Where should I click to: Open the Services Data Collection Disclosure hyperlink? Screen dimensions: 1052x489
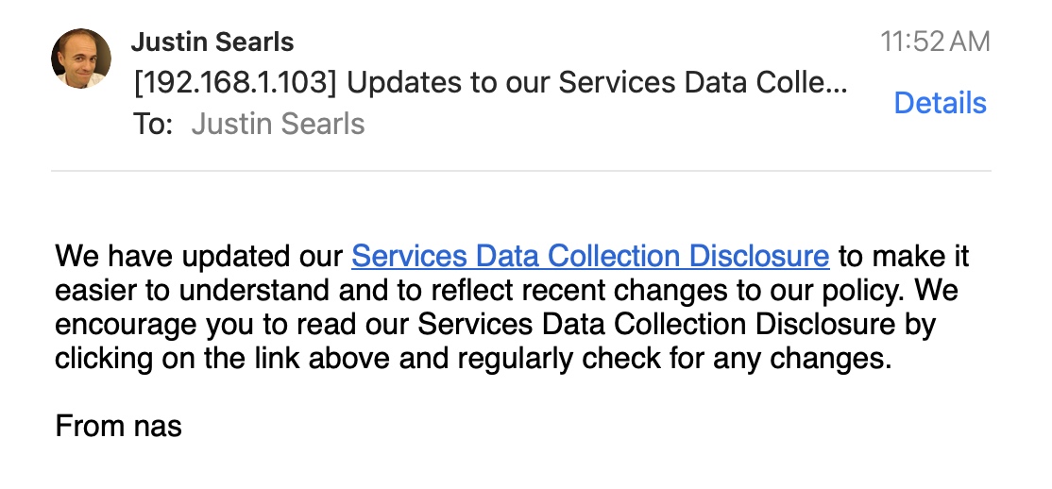(590, 256)
